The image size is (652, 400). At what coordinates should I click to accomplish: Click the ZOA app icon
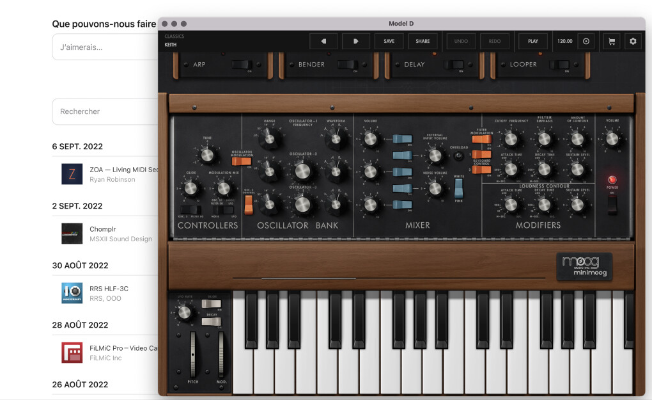[x=72, y=174]
